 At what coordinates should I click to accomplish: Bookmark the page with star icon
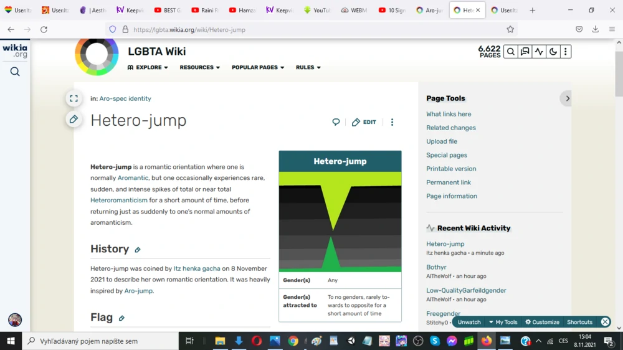click(510, 29)
